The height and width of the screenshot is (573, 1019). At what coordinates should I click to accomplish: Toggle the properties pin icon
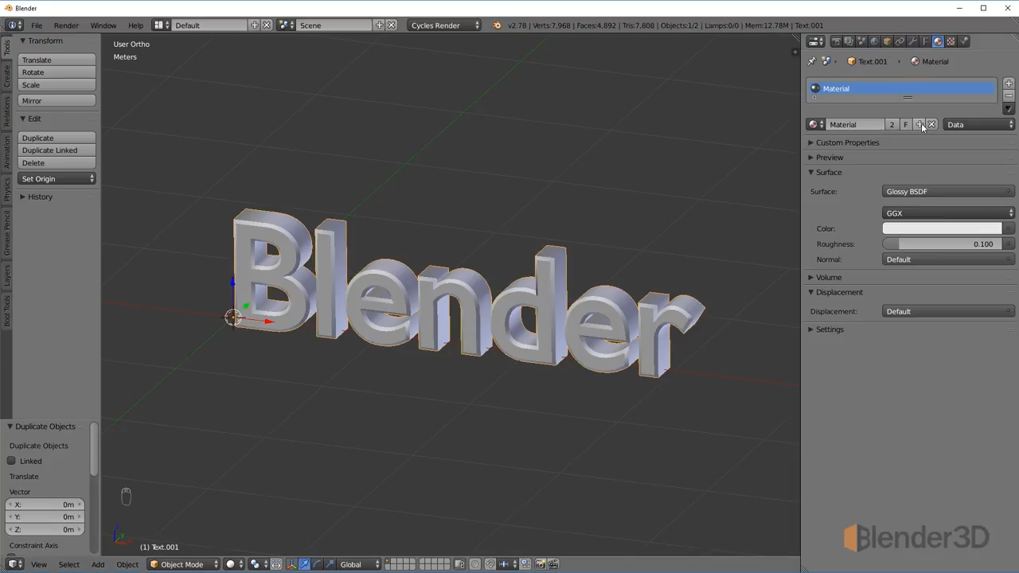coord(811,61)
